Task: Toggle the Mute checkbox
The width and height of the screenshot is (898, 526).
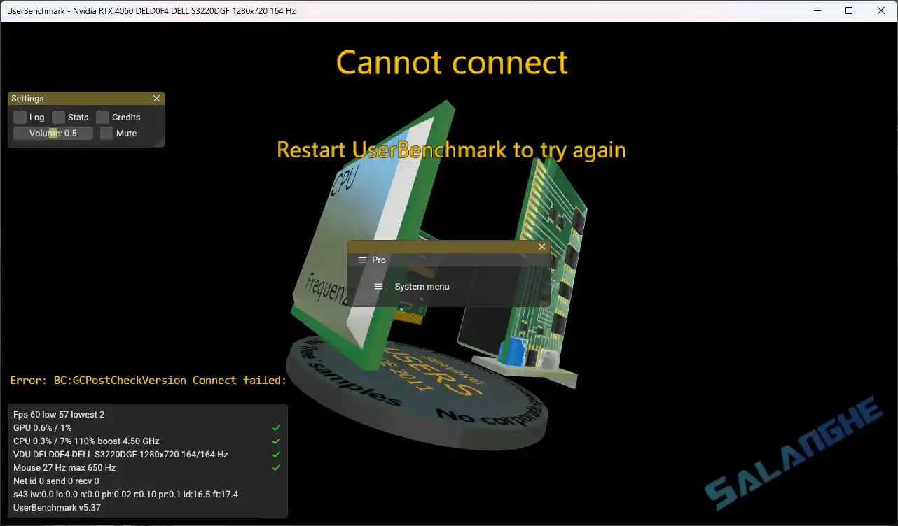Action: 105,133
